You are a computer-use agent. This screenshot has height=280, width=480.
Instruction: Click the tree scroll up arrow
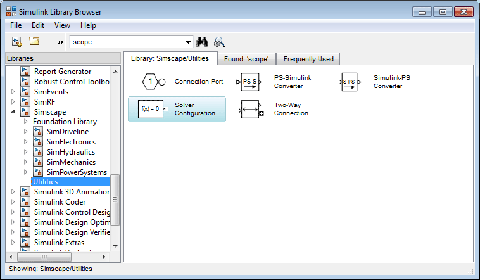tap(115, 72)
